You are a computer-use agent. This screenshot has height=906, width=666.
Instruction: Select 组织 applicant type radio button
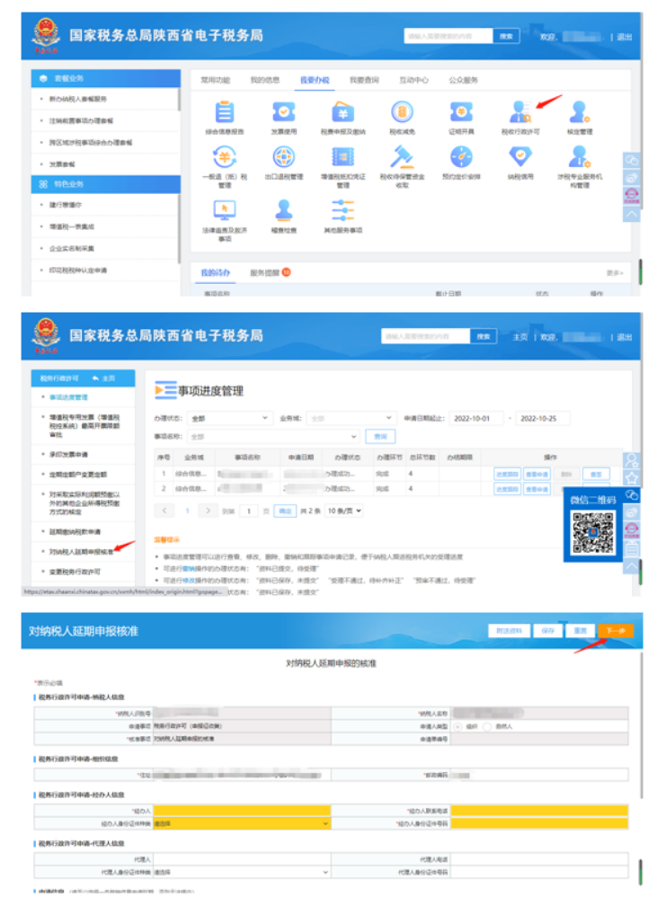[457, 726]
